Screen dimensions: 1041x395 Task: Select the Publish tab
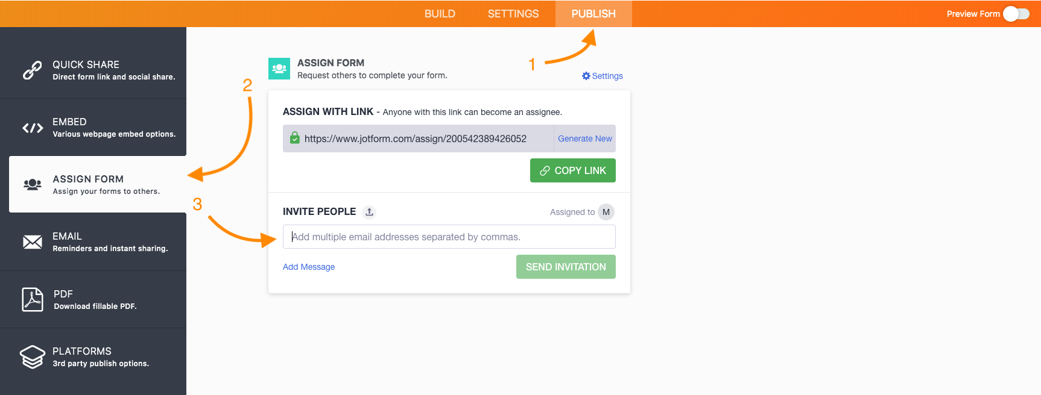[x=593, y=14]
